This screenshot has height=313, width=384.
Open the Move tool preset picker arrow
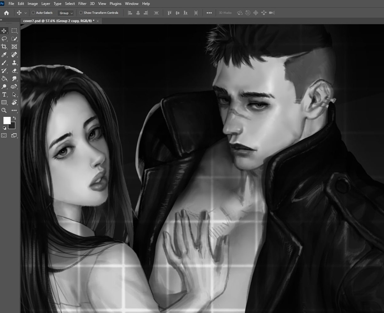click(26, 13)
